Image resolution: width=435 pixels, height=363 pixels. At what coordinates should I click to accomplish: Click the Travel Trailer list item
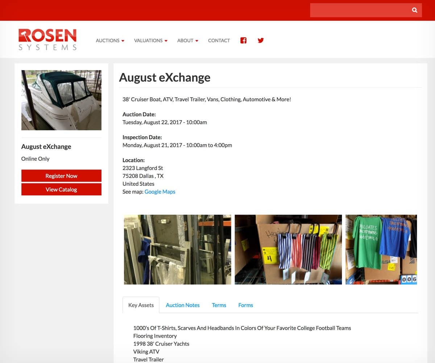149,359
